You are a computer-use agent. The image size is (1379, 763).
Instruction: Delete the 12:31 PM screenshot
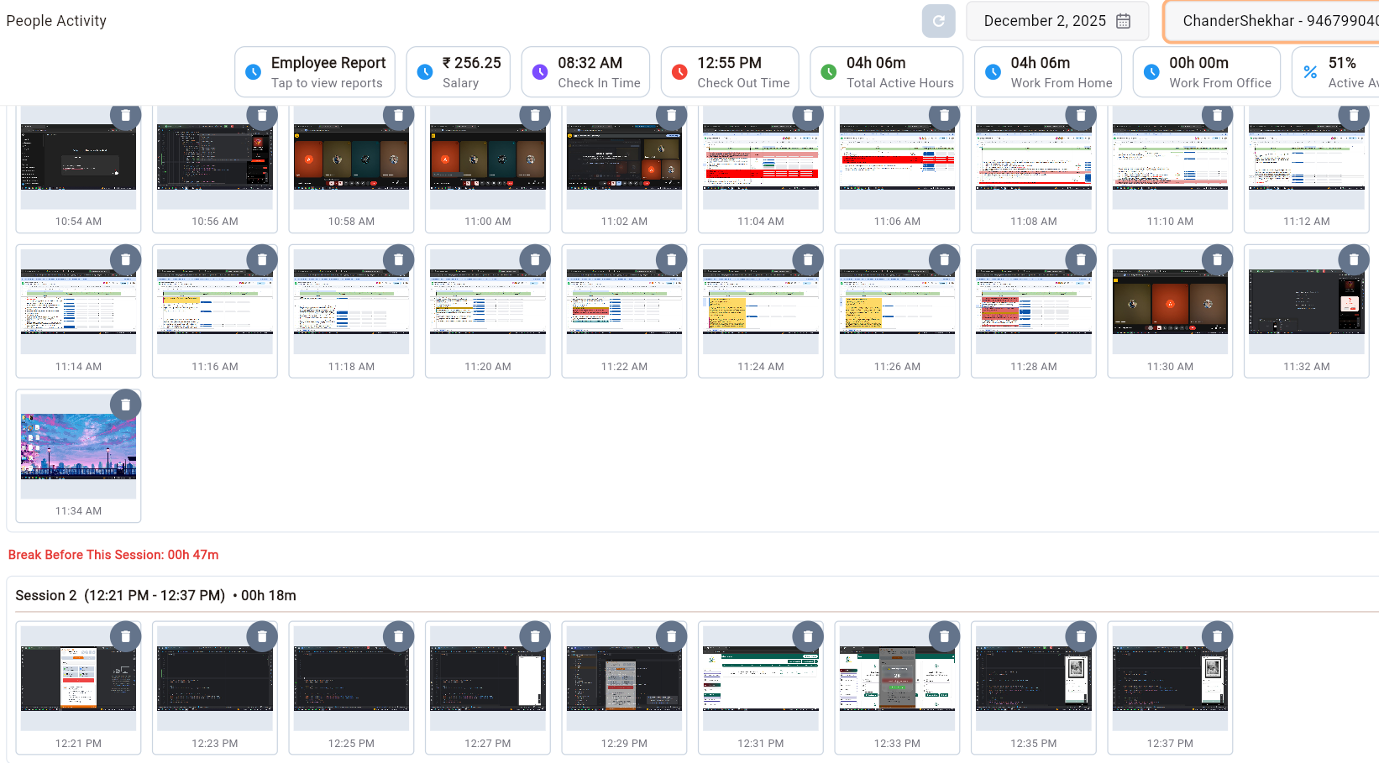pos(807,637)
